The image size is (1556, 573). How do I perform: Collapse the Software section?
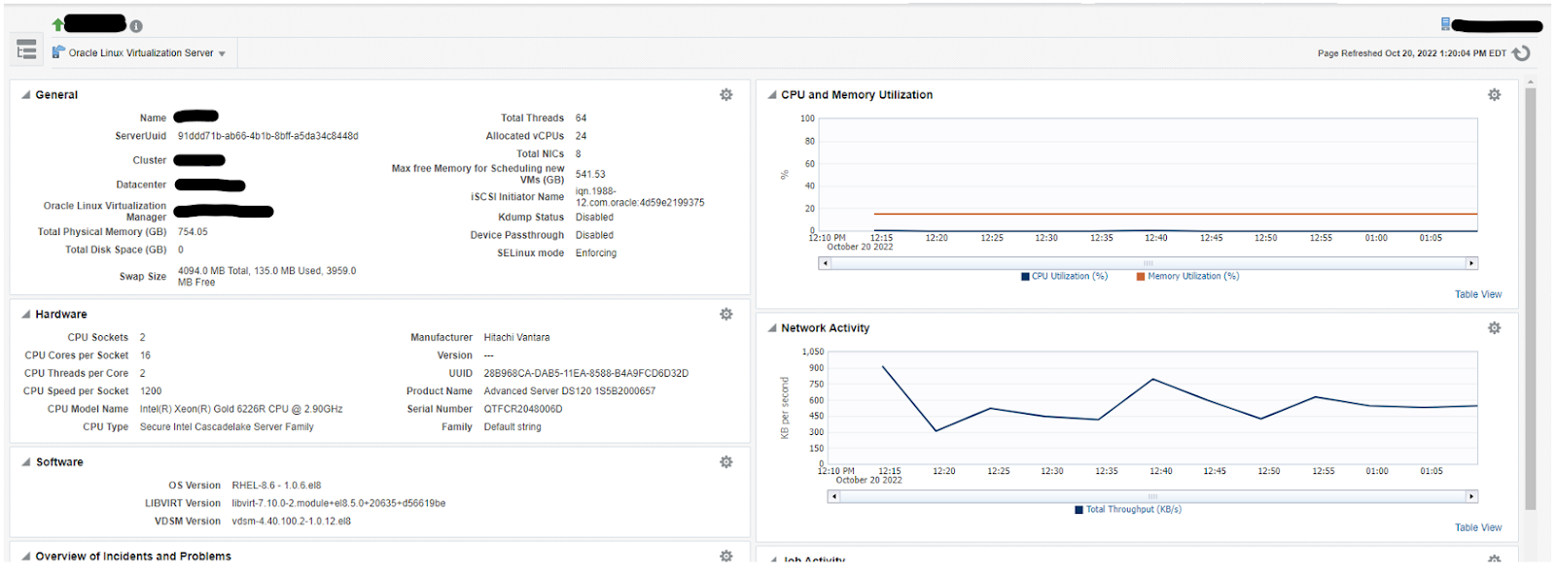coord(26,462)
